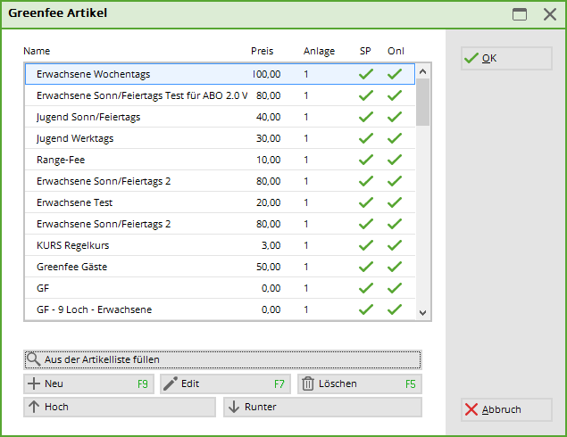Maximize the Greenfee Artikel window

[x=520, y=14]
